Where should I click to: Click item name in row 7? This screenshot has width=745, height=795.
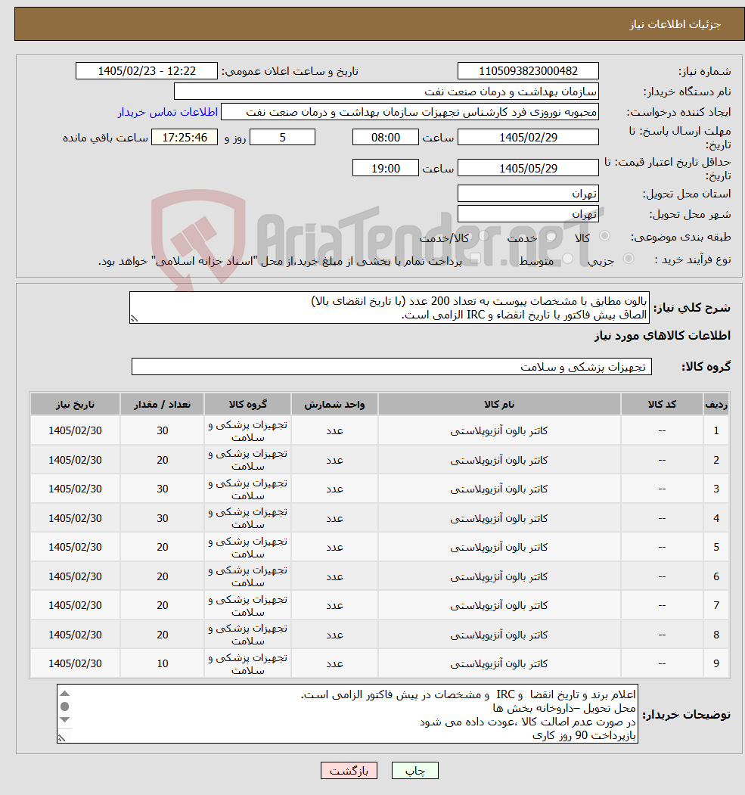499,606
